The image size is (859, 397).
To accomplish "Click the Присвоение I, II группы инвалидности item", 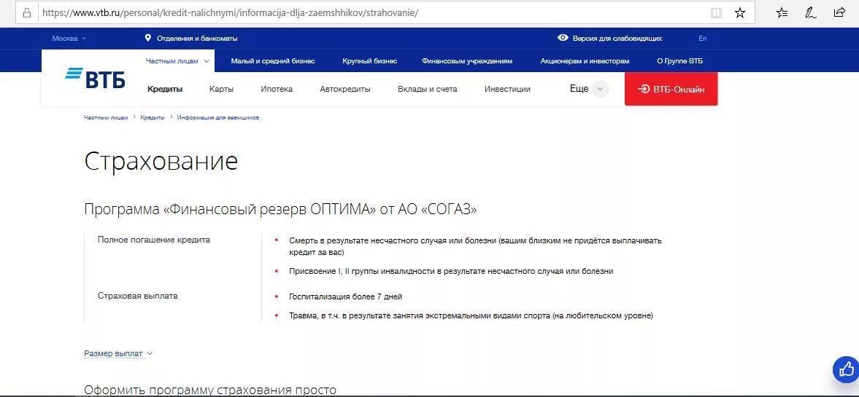I will [x=451, y=271].
